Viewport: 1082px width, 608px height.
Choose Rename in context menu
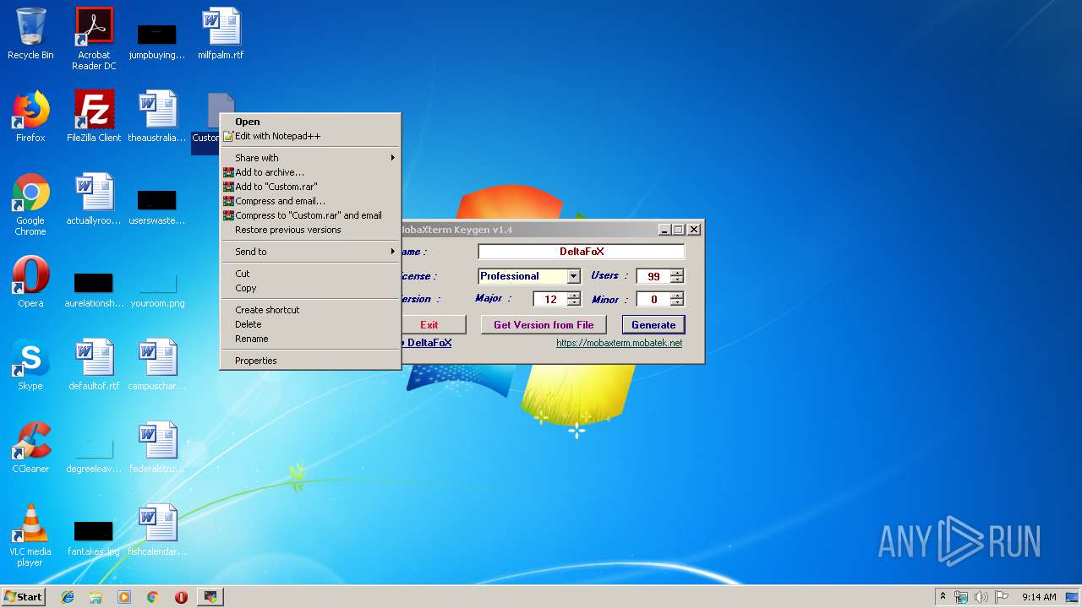[310, 339]
